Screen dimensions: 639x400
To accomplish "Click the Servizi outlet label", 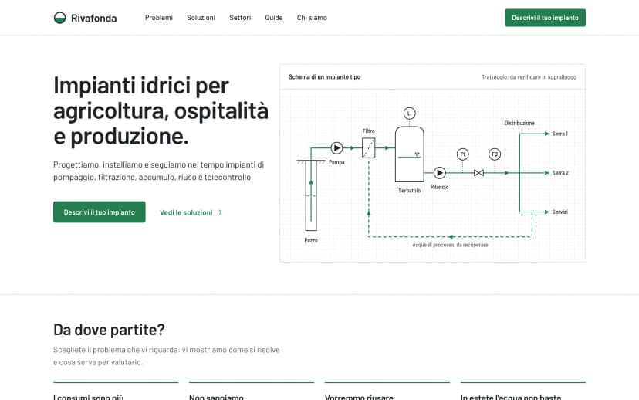I will click(x=560, y=212).
